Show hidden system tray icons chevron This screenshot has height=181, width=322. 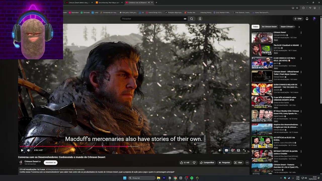pyautogui.click(x=281, y=178)
